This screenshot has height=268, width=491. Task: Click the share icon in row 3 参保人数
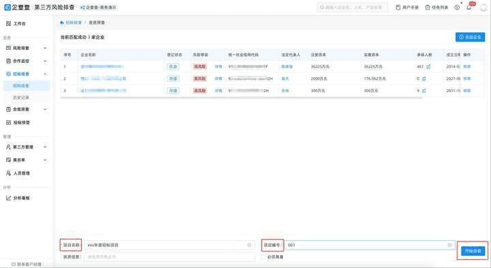[423, 91]
